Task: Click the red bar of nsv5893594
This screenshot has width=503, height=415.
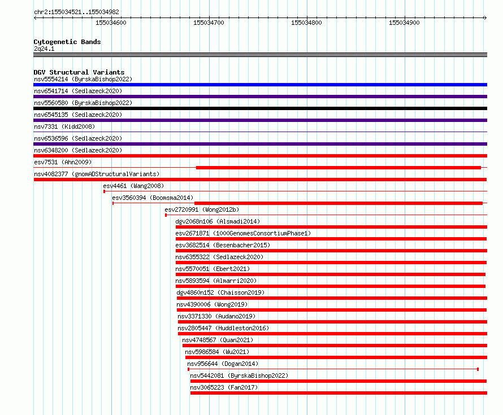Action: tap(331, 286)
